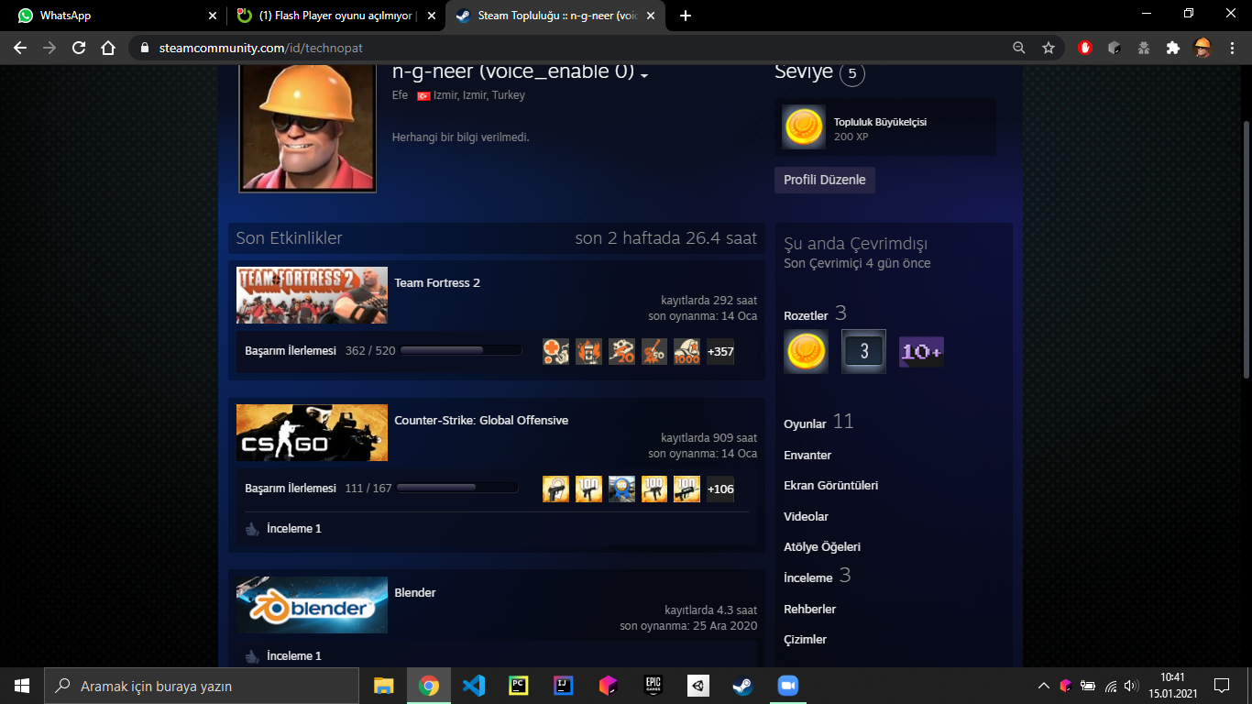Open the İnceleme 3 sidebar link
This screenshot has width=1252, height=704.
click(x=818, y=577)
